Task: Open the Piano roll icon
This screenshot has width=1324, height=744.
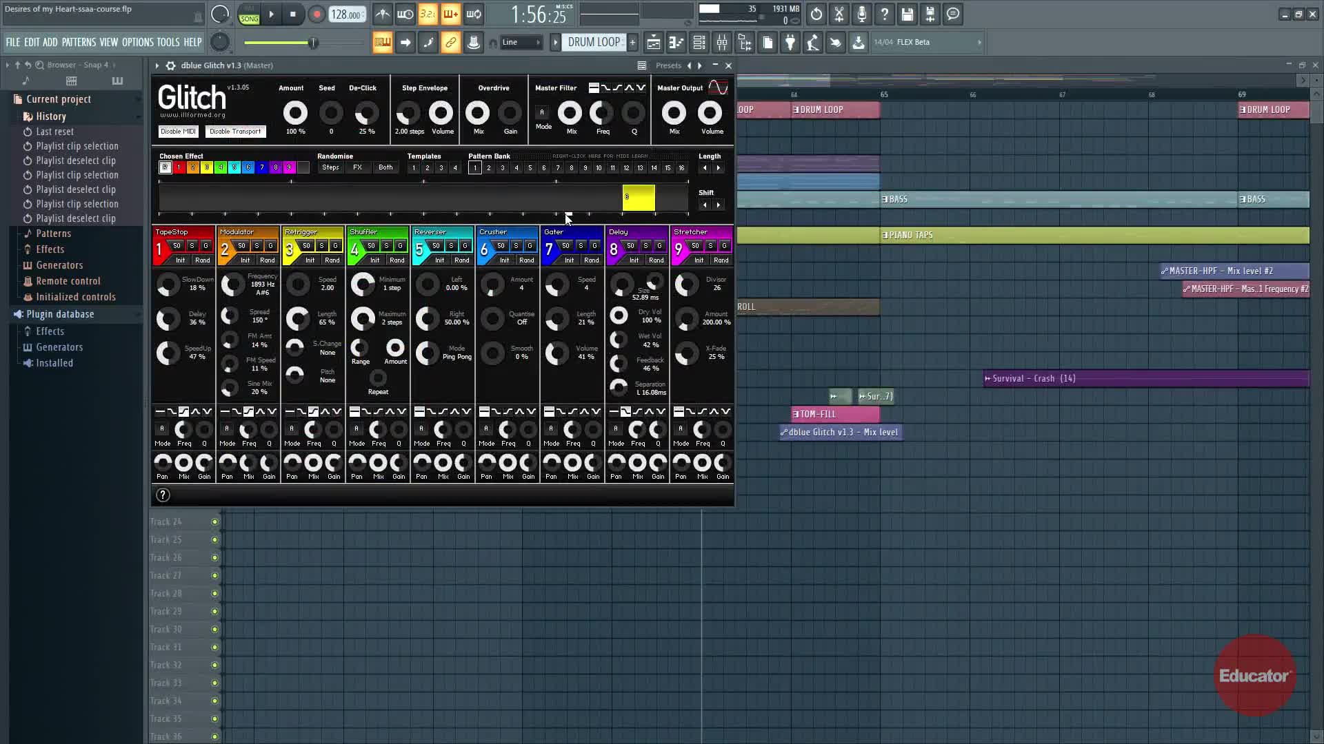Action: [x=676, y=43]
